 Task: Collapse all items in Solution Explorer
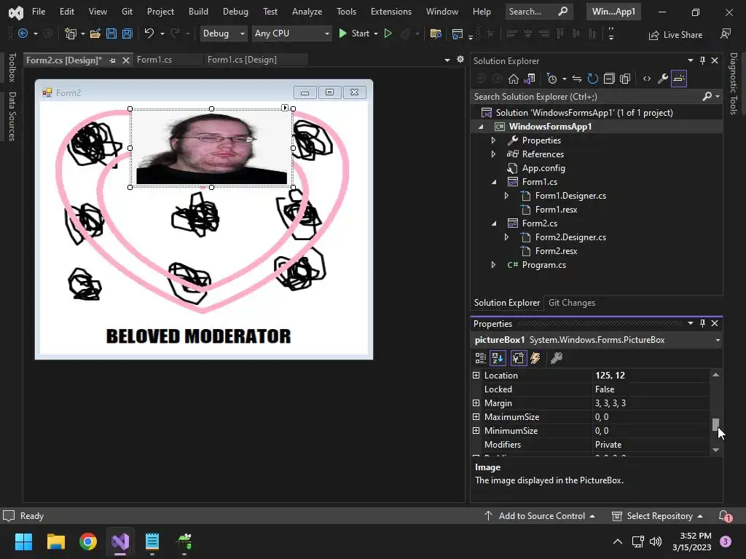609,79
